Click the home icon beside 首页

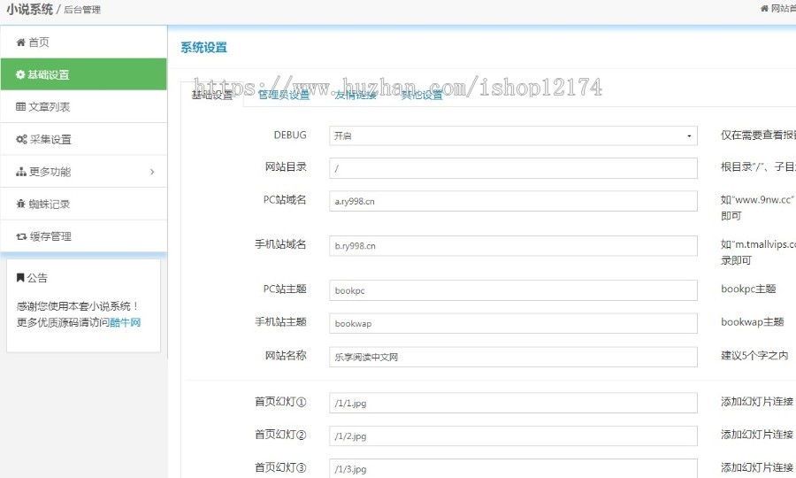pos(21,42)
